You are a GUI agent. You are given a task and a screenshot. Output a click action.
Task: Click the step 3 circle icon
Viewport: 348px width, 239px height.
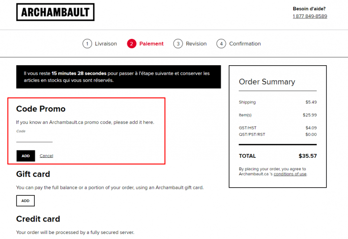(x=178, y=44)
